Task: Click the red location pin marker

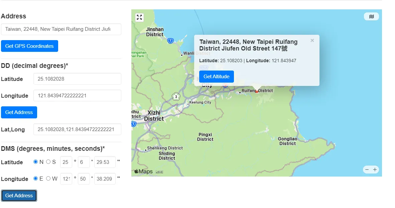Action: click(x=257, y=91)
